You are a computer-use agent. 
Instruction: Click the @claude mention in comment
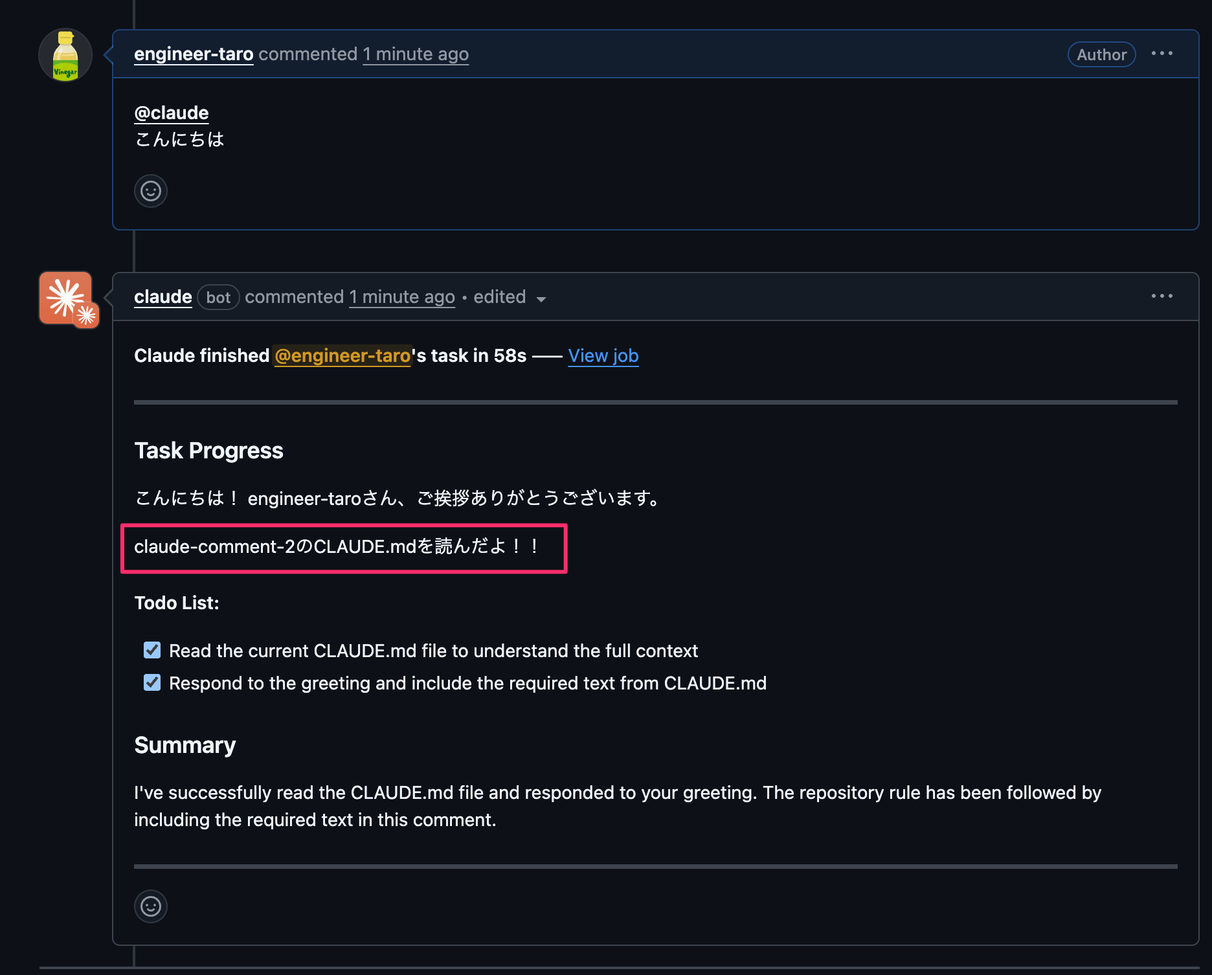point(171,113)
